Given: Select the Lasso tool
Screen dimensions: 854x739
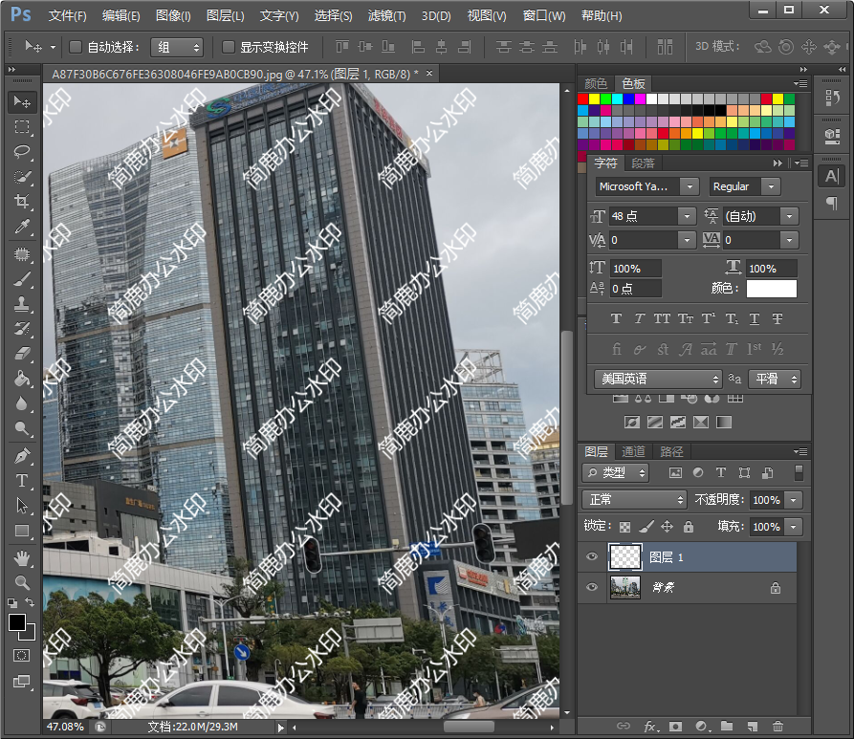Looking at the screenshot, I should click(22, 152).
